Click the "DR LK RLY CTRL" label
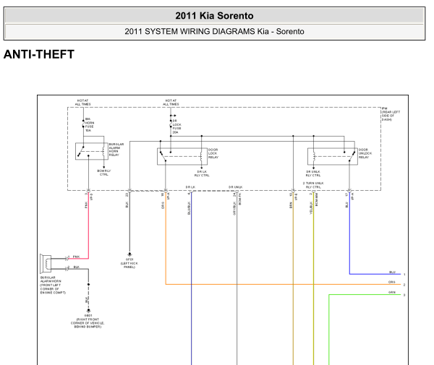 point(202,173)
